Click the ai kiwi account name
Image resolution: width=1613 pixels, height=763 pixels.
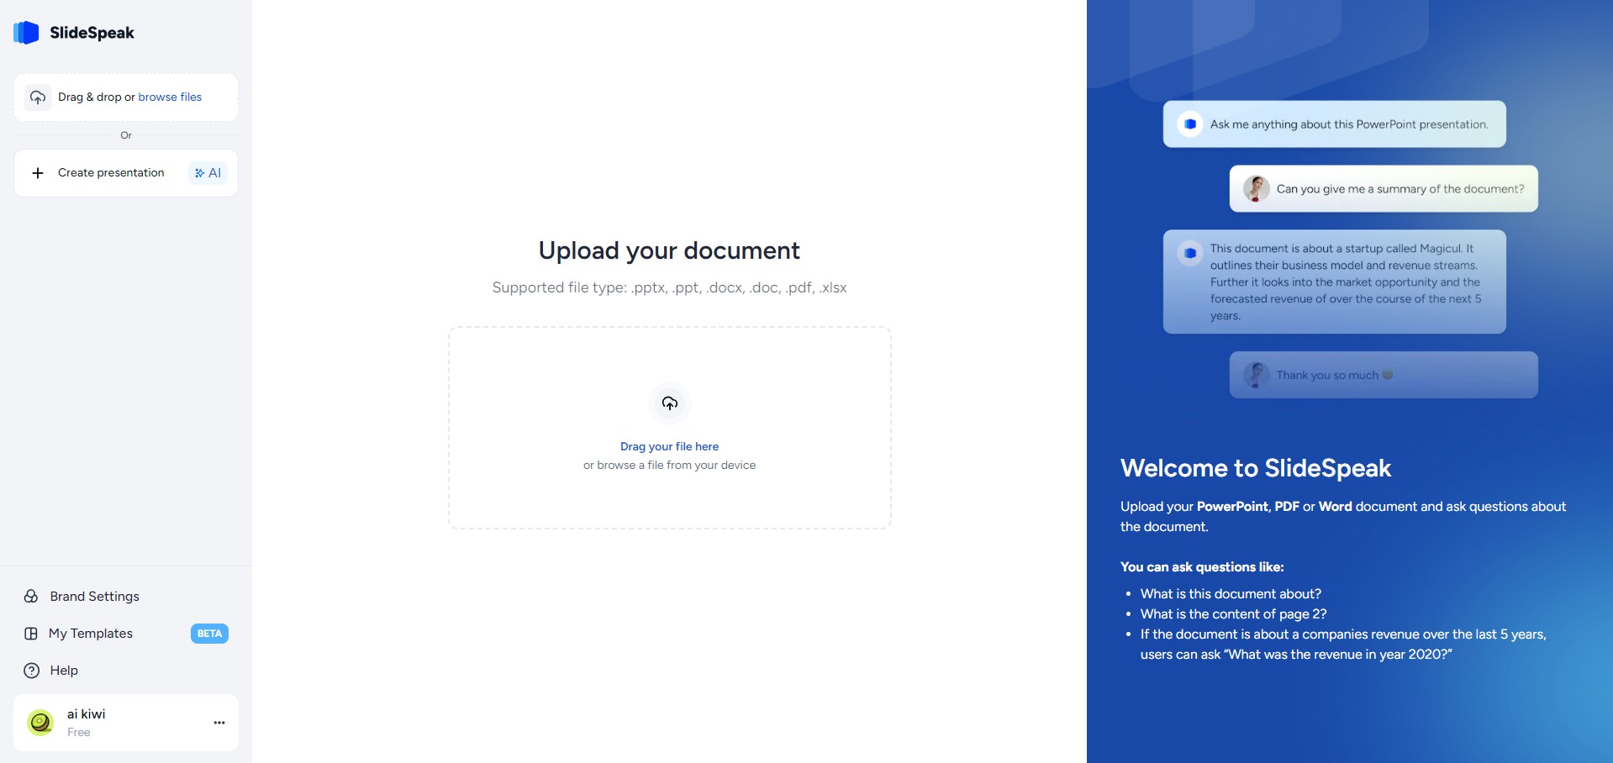pyautogui.click(x=87, y=714)
